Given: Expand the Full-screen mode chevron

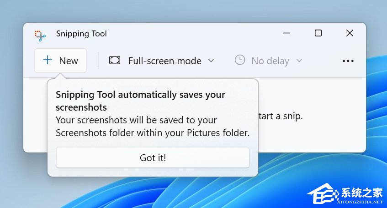Looking at the screenshot, I should [211, 60].
